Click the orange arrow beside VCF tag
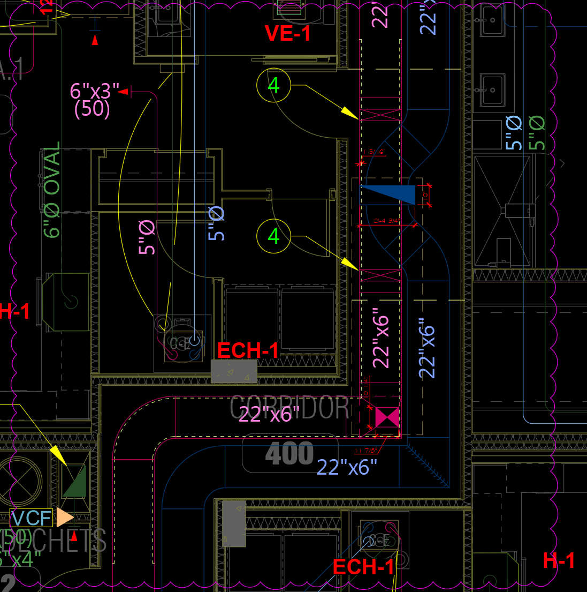The height and width of the screenshot is (592, 587). click(x=64, y=518)
